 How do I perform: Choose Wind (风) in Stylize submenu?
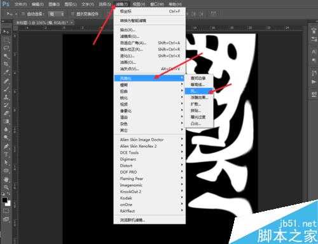(x=199, y=91)
